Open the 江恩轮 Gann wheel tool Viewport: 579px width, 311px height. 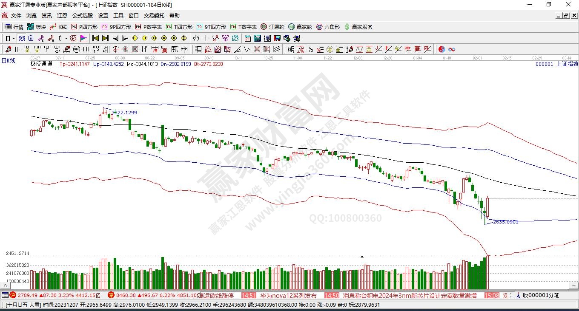[272, 27]
